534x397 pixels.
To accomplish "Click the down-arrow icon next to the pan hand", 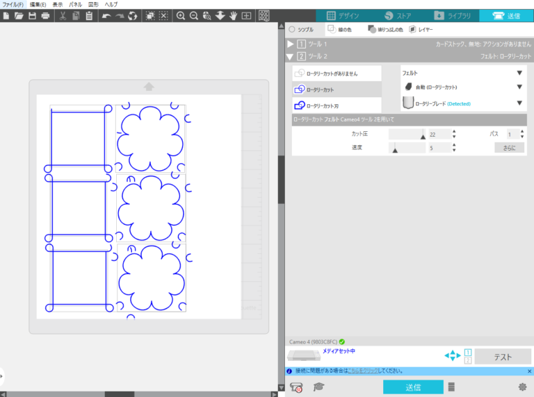I will click(220, 16).
